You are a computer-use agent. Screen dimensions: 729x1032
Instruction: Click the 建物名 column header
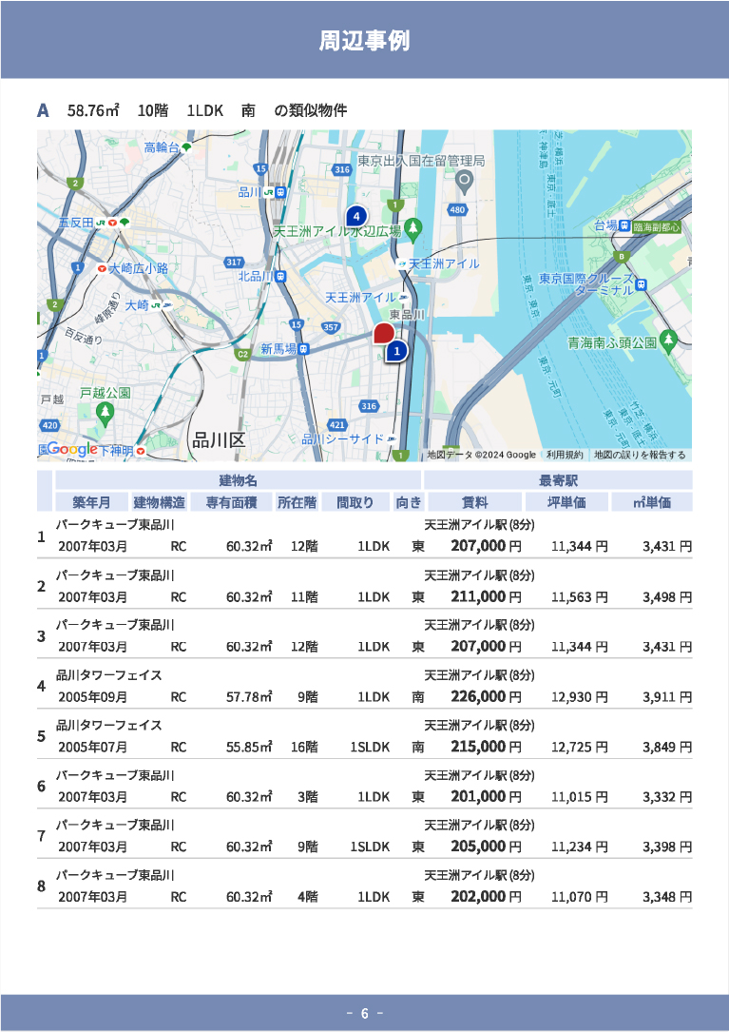click(239, 480)
